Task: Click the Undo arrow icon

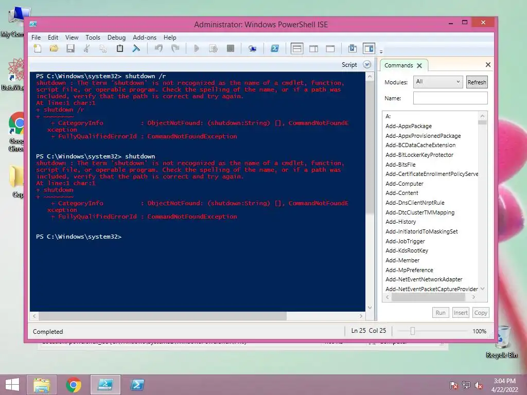Action: coord(159,49)
